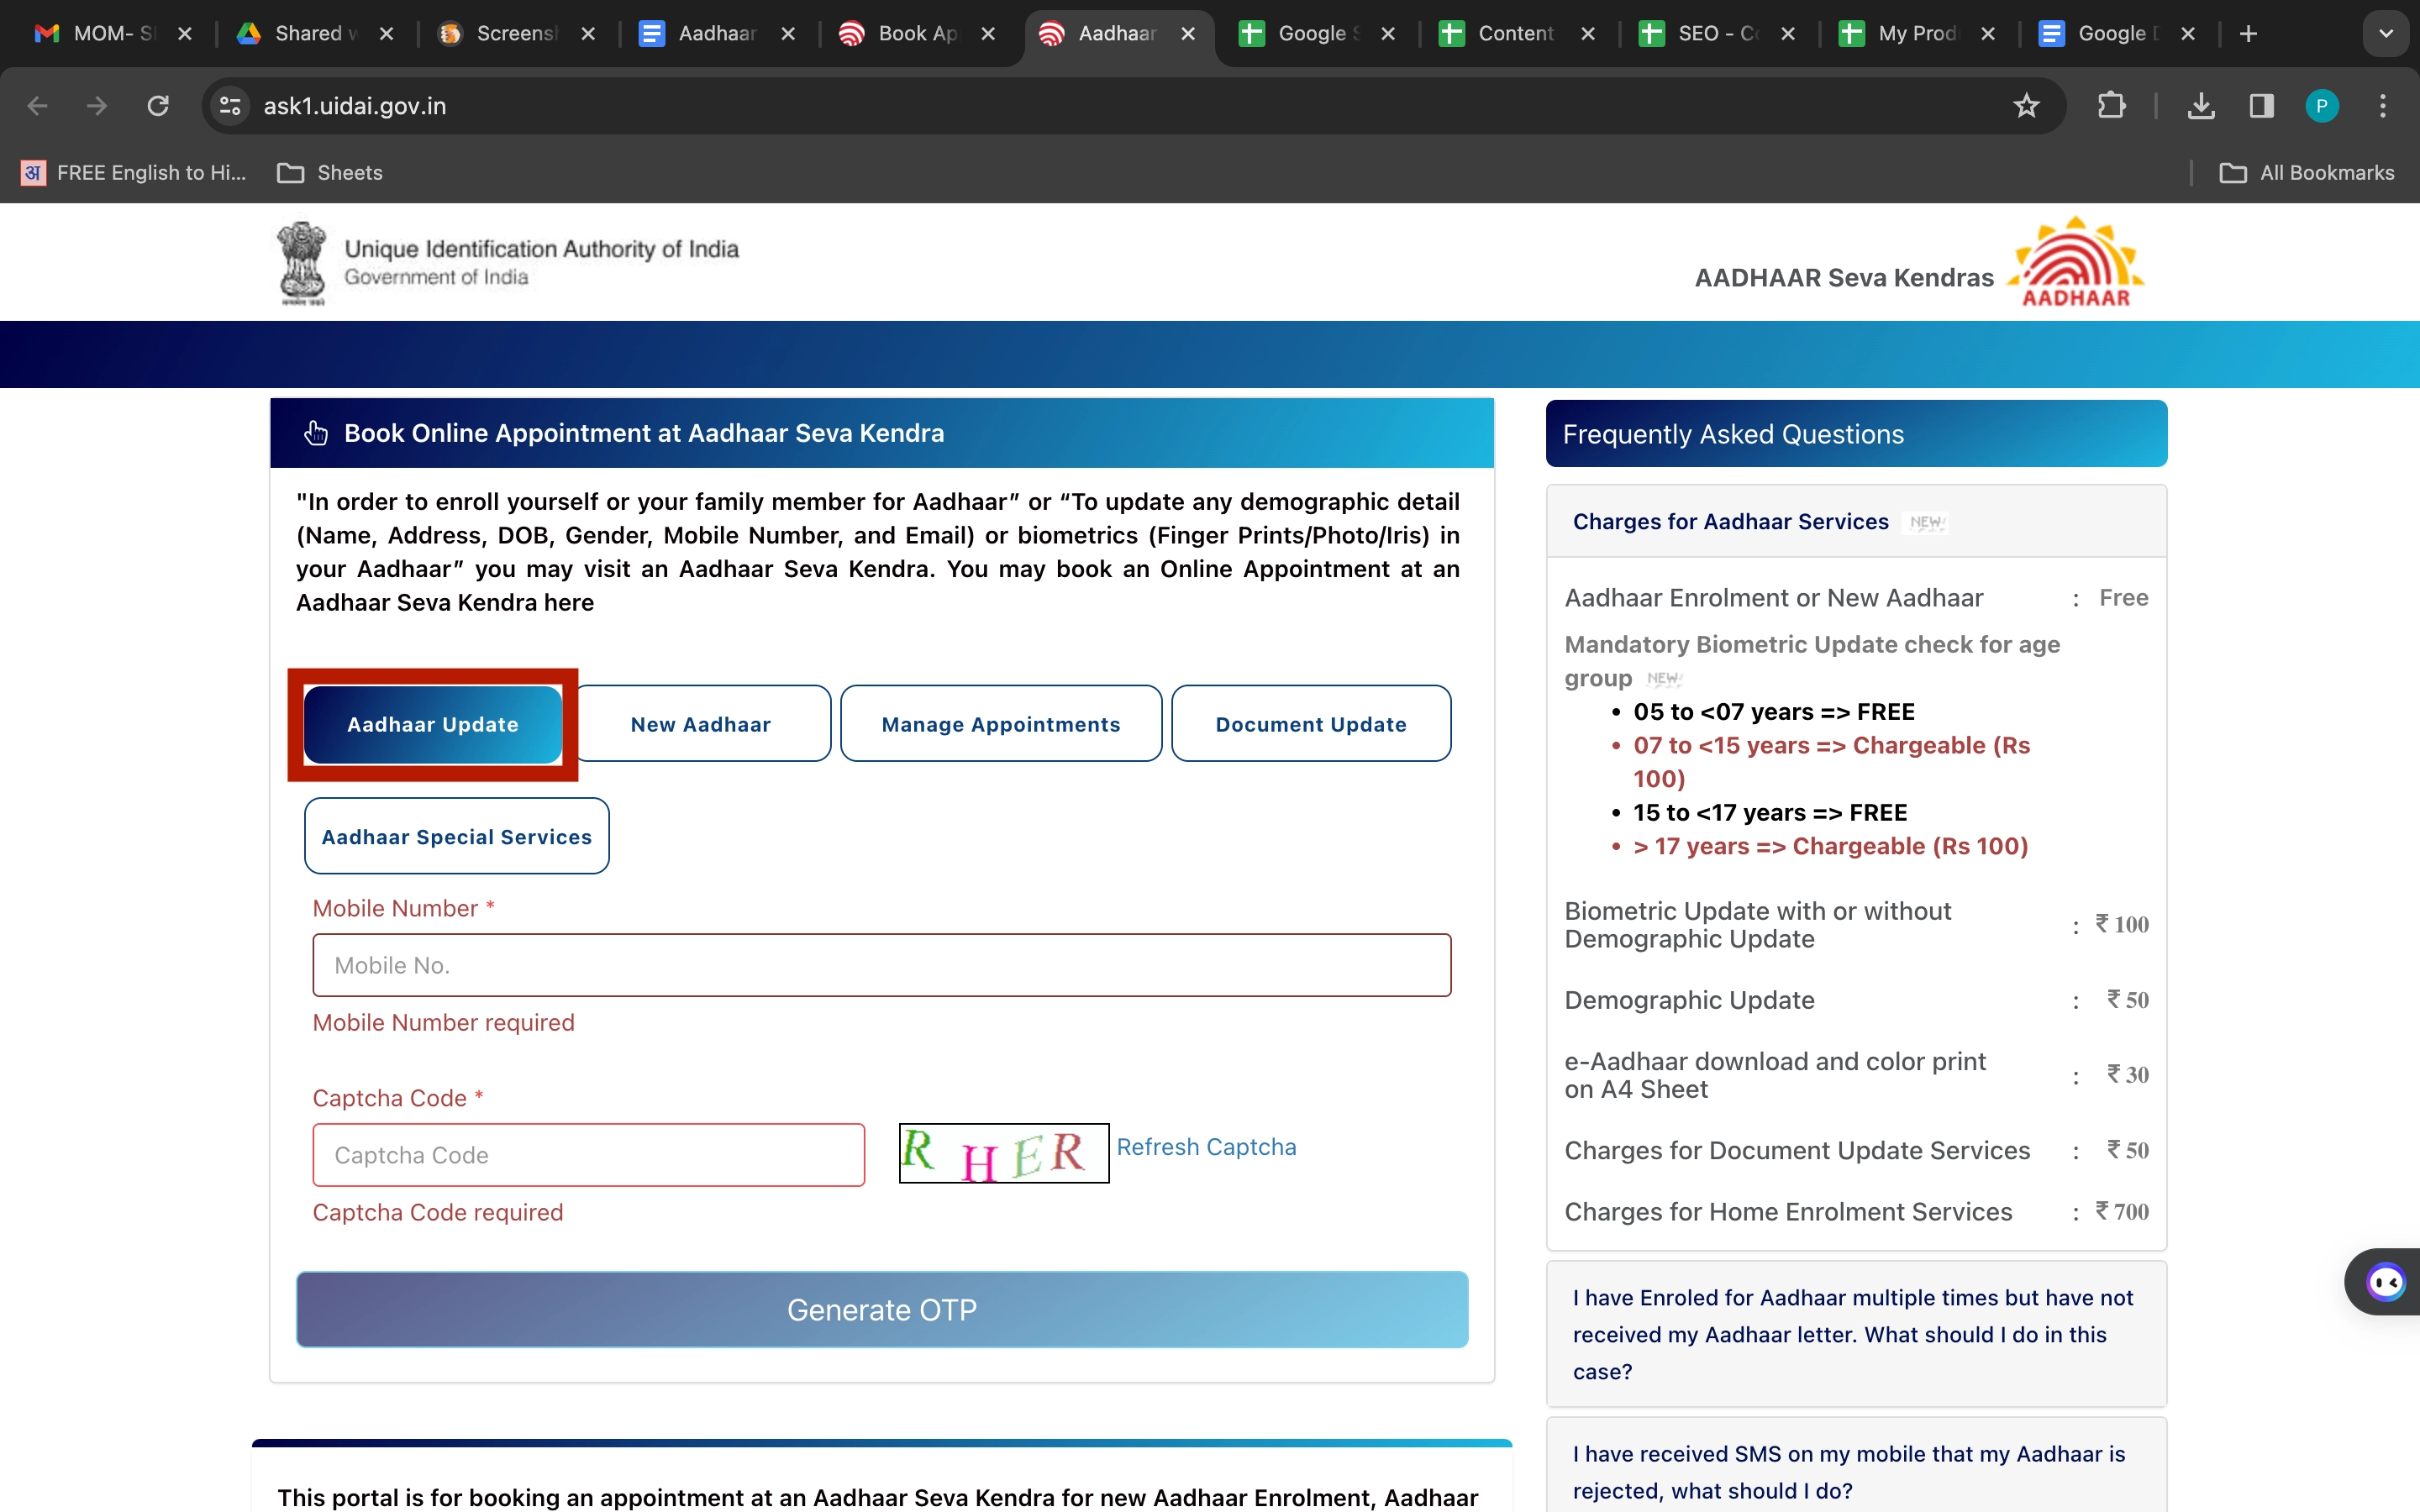Open the browser extensions puzzle icon
The height and width of the screenshot is (1512, 2420).
(x=2112, y=105)
